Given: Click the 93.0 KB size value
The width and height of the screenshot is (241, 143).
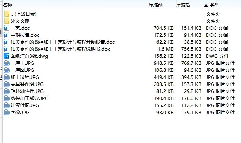Looking at the screenshot, I should pos(165,112).
